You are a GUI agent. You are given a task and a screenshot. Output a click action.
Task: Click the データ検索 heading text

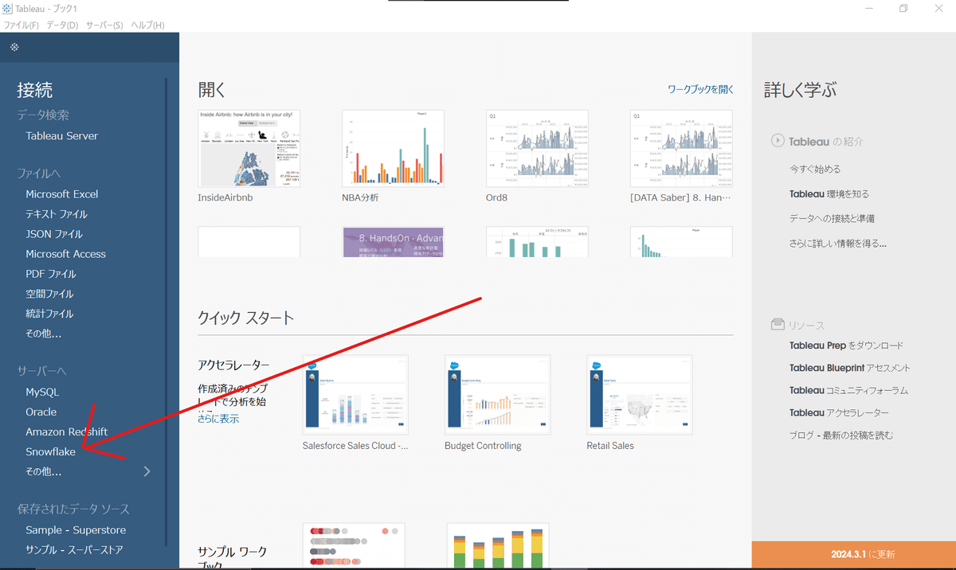(x=43, y=115)
